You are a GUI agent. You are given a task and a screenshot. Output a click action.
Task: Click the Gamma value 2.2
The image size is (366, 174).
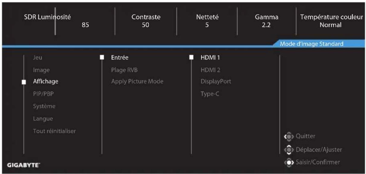[x=267, y=25]
